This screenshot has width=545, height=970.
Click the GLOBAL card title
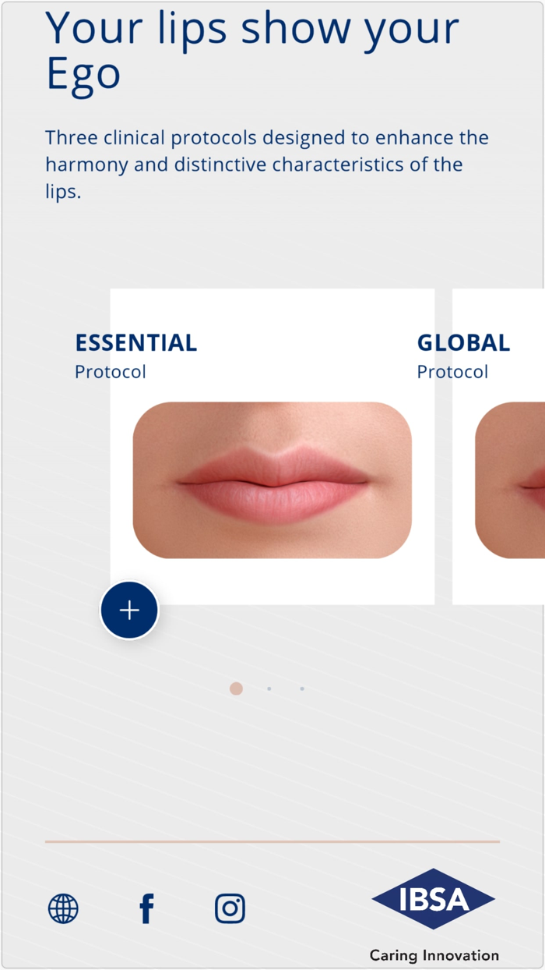coord(463,342)
